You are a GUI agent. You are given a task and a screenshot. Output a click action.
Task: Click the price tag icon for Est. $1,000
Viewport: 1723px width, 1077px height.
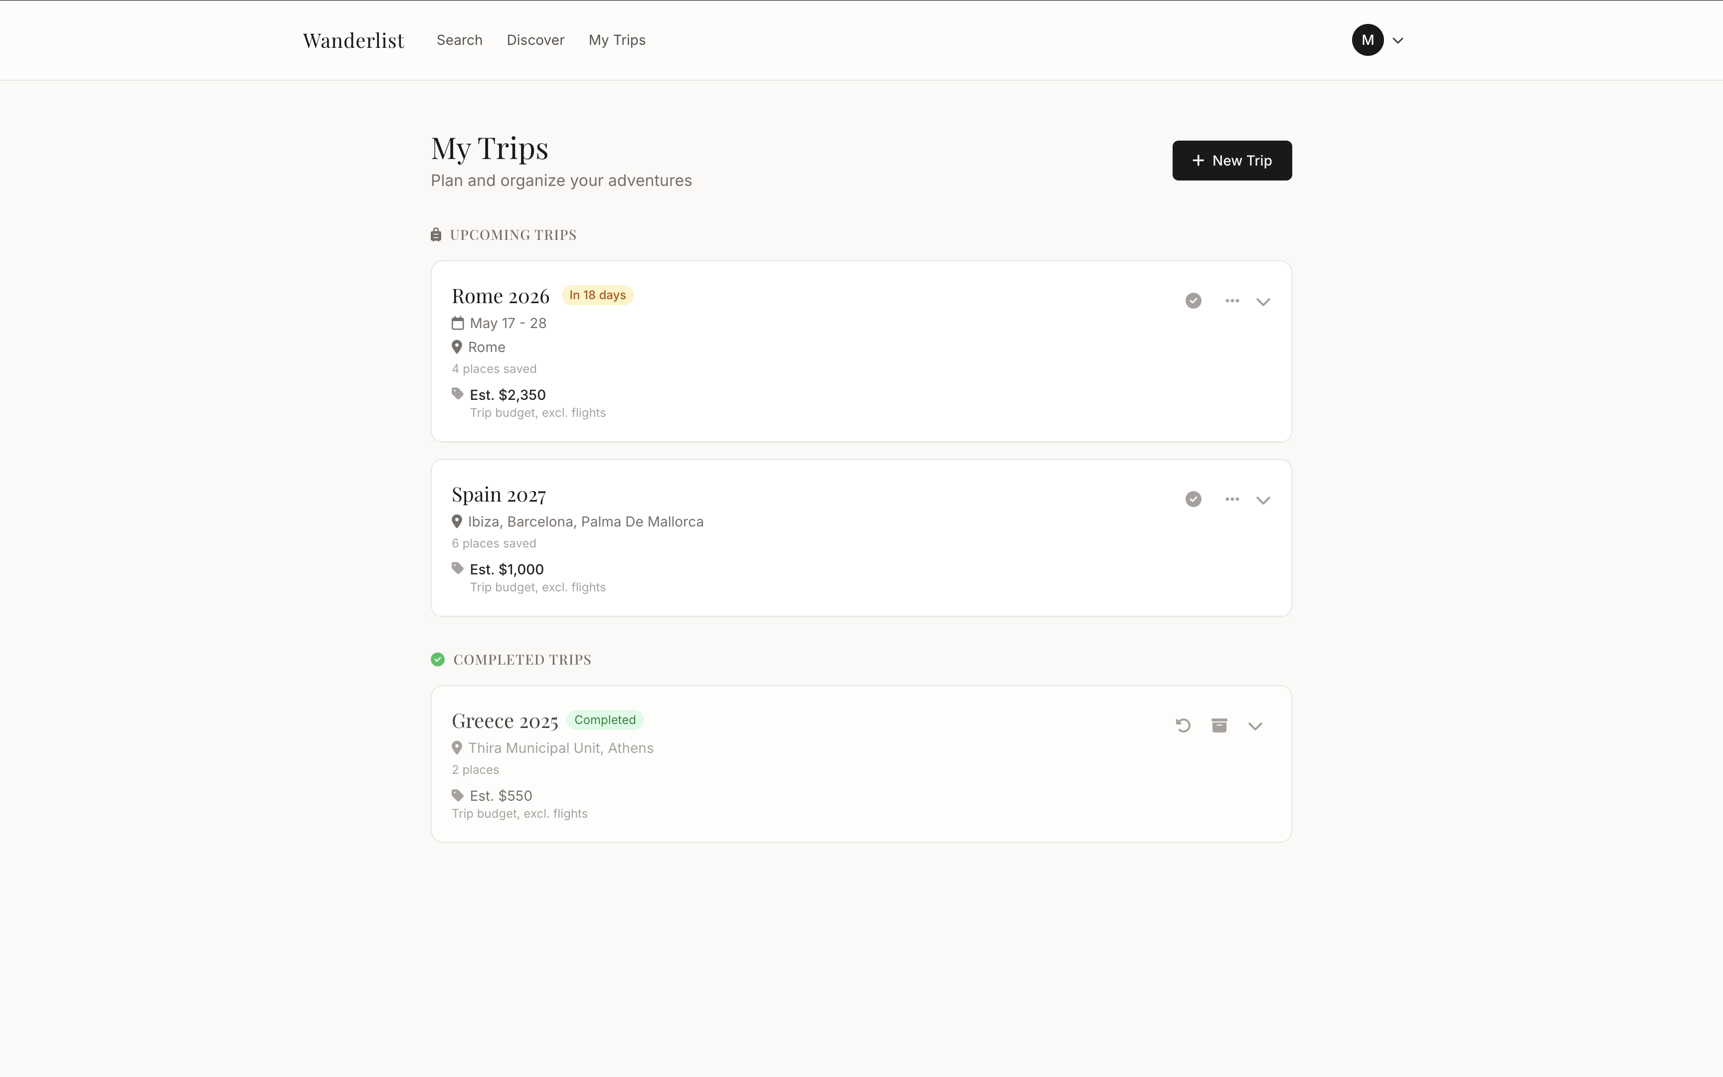pos(458,568)
